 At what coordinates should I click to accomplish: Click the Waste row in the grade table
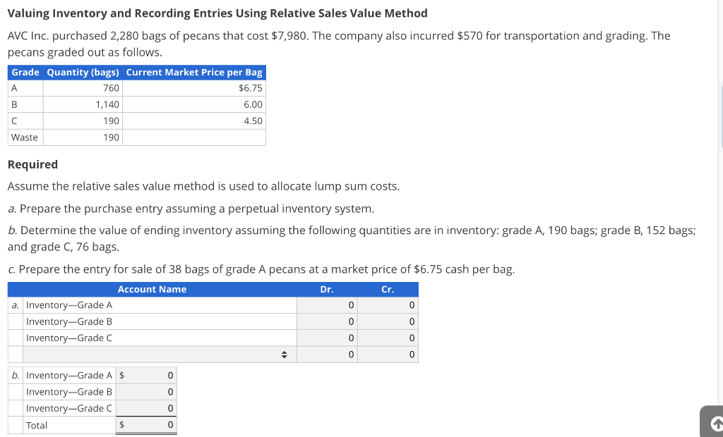coord(25,137)
